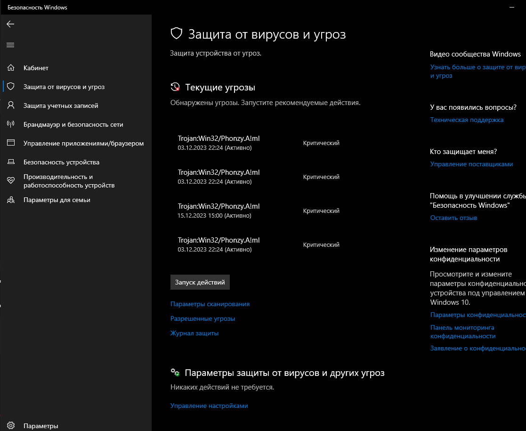Open Журнал защиты link
Viewport: 526px width, 431px height.
point(194,333)
